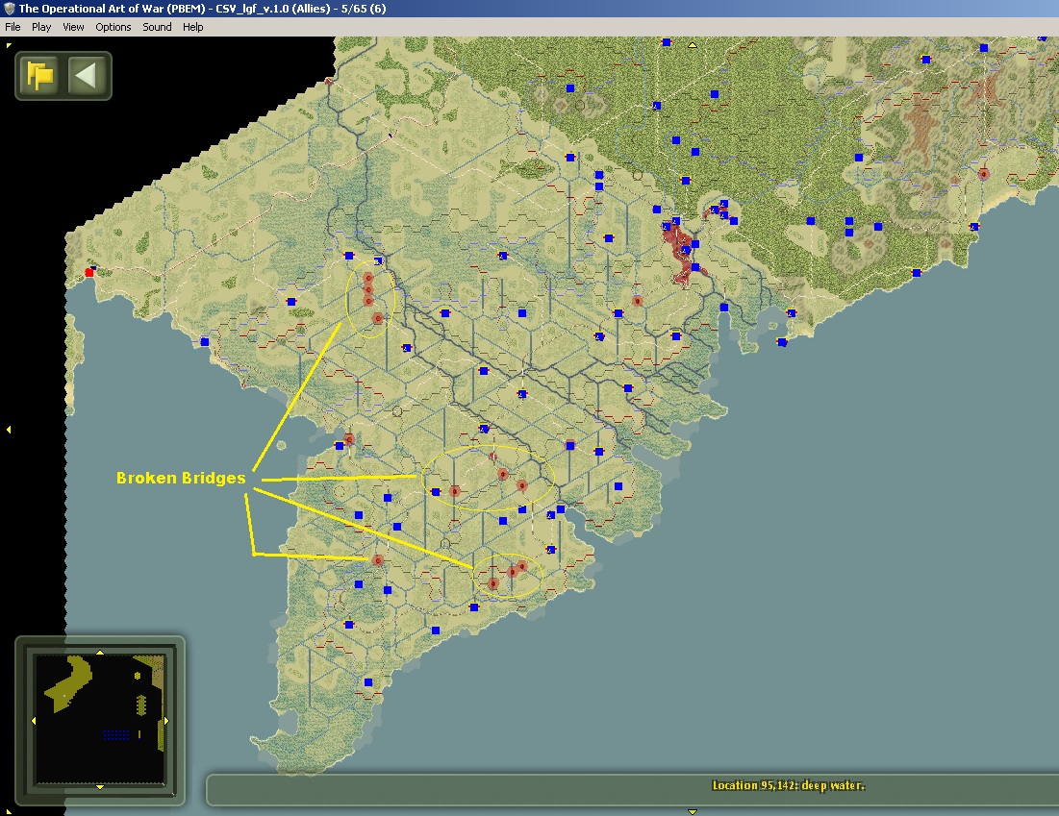Click the minimap's right scroll arrow
Viewport: 1059px width, 816px height.
166,721
